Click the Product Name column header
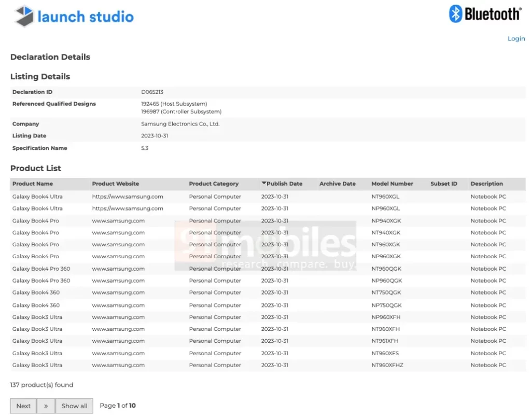Screen dimensions: 531x418 (33, 184)
